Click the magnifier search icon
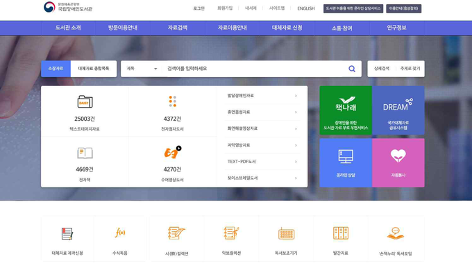This screenshot has height=268, width=472. (x=352, y=69)
